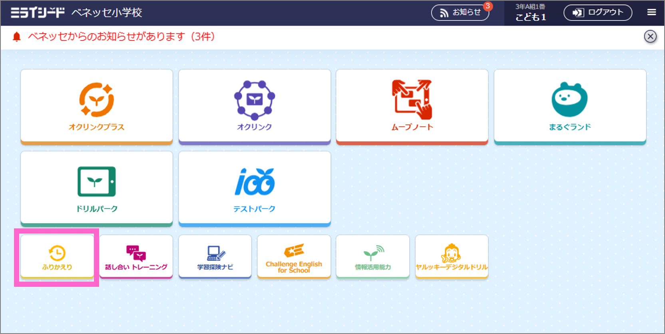Image resolution: width=665 pixels, height=334 pixels.
Task: Click the ログアウト button
Action: tap(597, 12)
